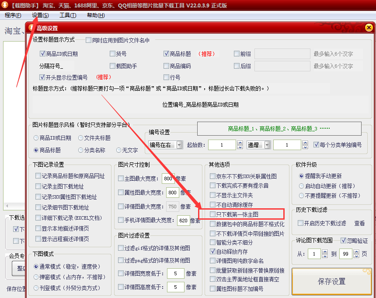Toggle the 每个分类单独编号 checkbox

(317, 145)
